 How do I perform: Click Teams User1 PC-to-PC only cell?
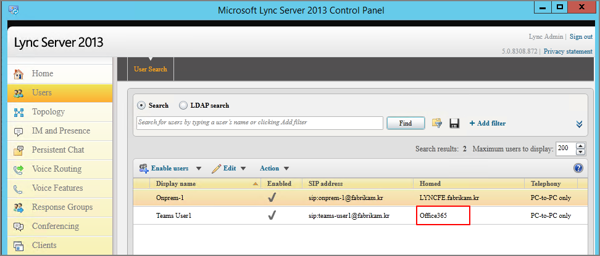[x=551, y=216]
